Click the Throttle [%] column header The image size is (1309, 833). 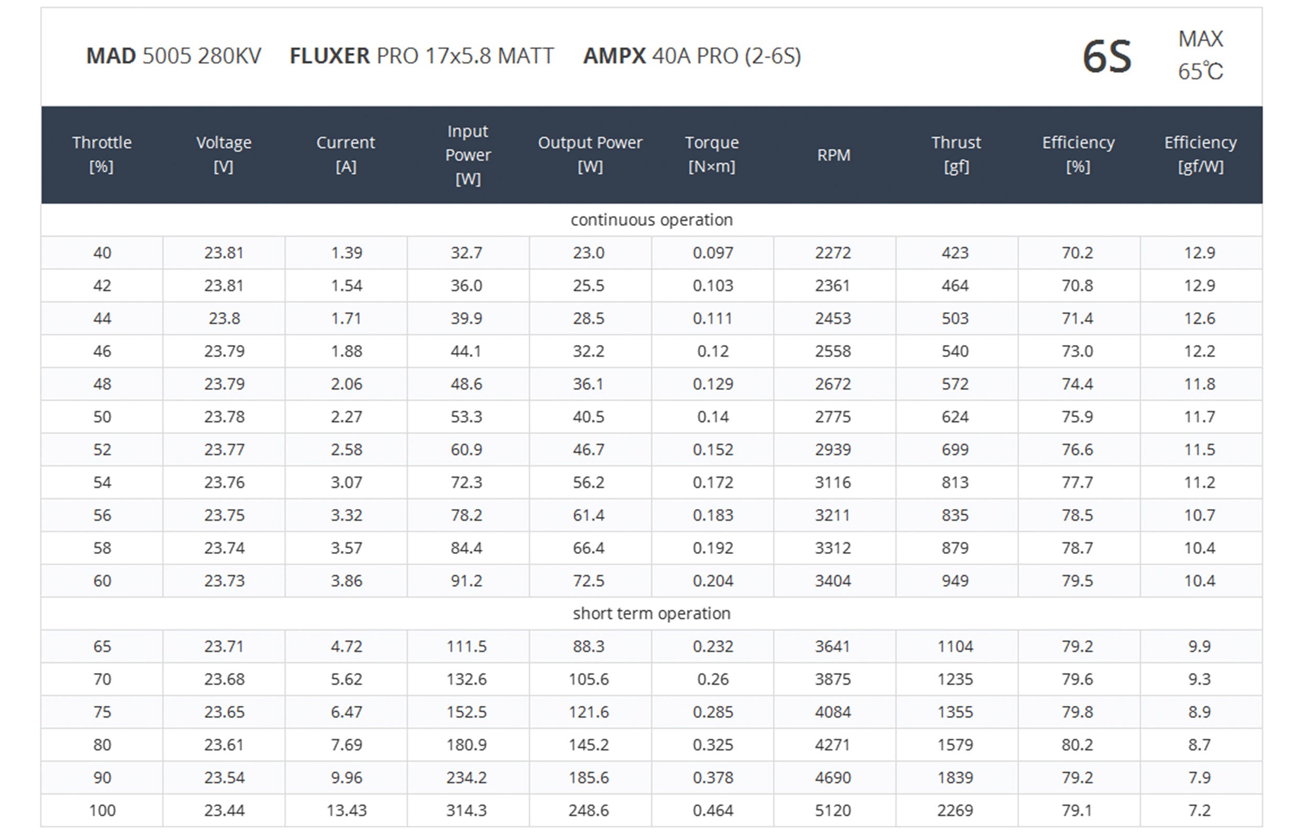tap(102, 154)
